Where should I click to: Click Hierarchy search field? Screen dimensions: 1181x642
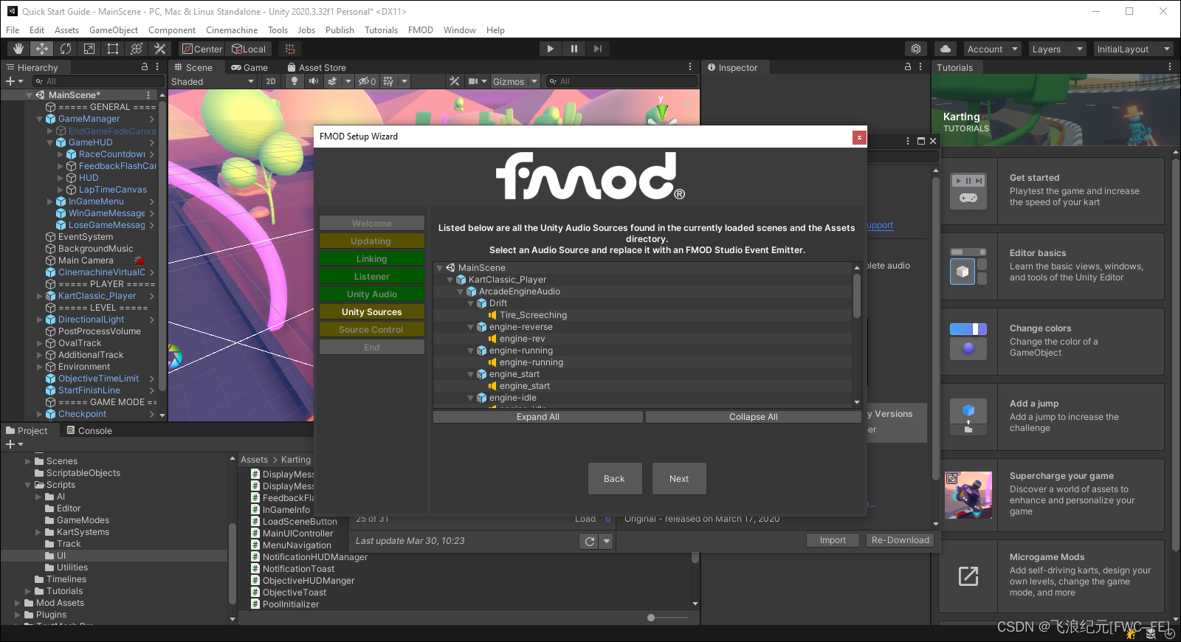[x=98, y=81]
